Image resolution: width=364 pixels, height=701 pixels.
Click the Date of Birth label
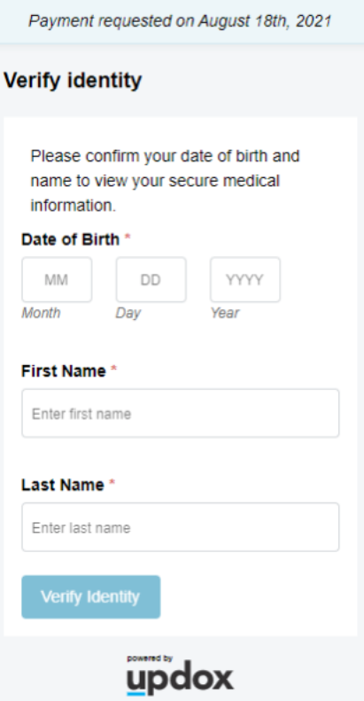[x=70, y=239]
